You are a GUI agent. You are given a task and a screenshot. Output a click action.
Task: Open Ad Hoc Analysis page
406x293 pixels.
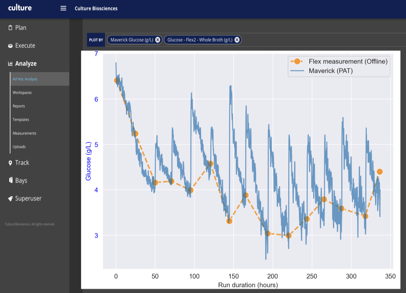coord(25,79)
